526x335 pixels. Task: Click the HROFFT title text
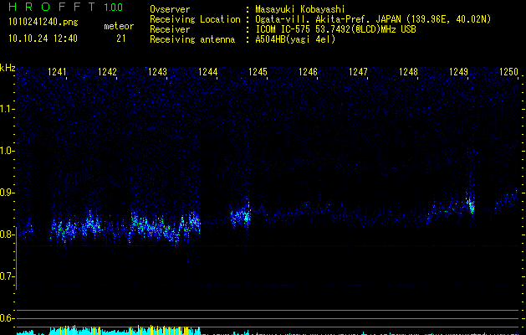[52, 8]
